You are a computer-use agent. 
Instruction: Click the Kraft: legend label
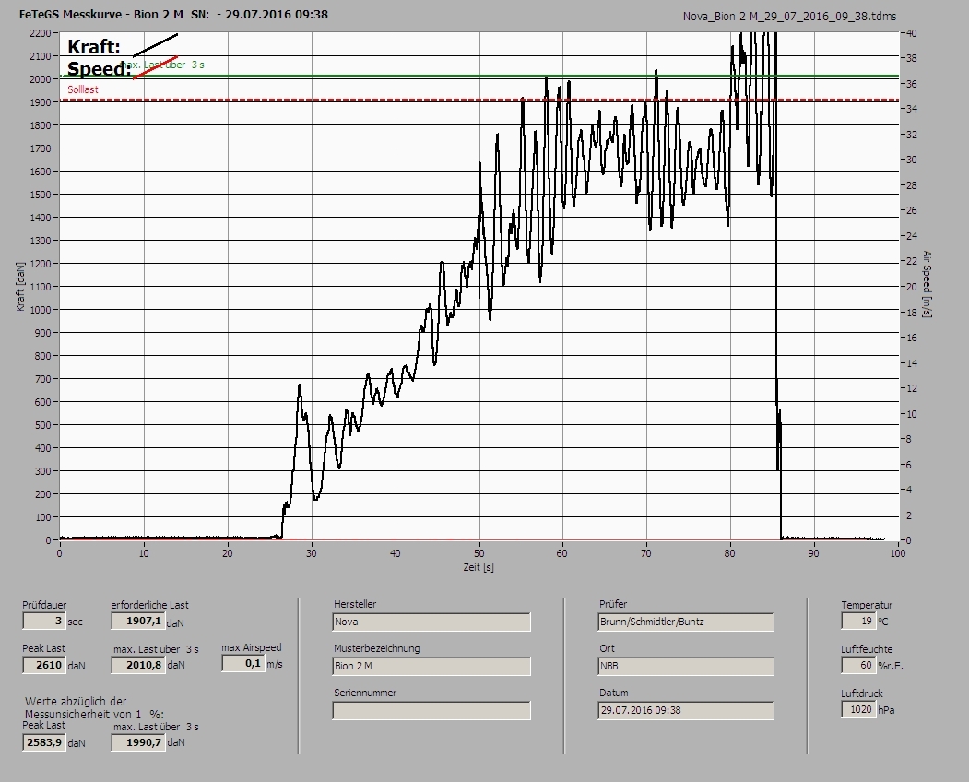(94, 46)
